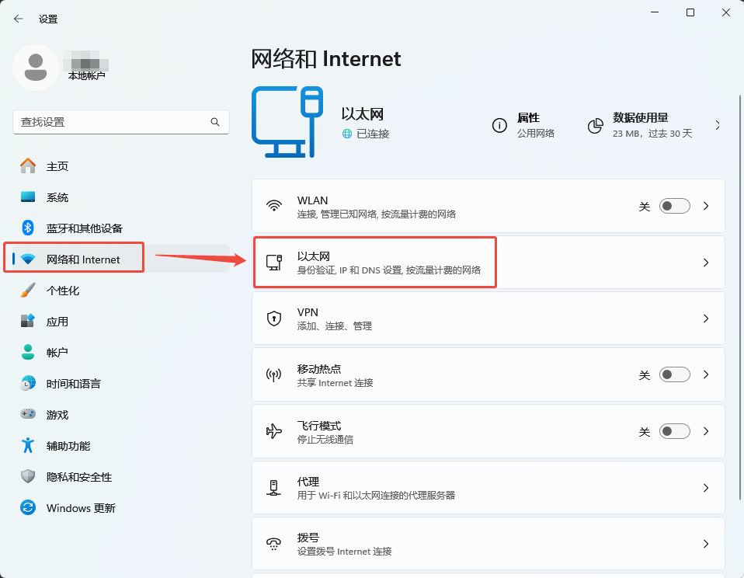Click the Find a setting (查找设置) search field
This screenshot has height=578, width=744.
[121, 122]
